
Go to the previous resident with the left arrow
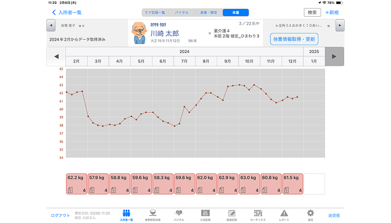click(51, 26)
